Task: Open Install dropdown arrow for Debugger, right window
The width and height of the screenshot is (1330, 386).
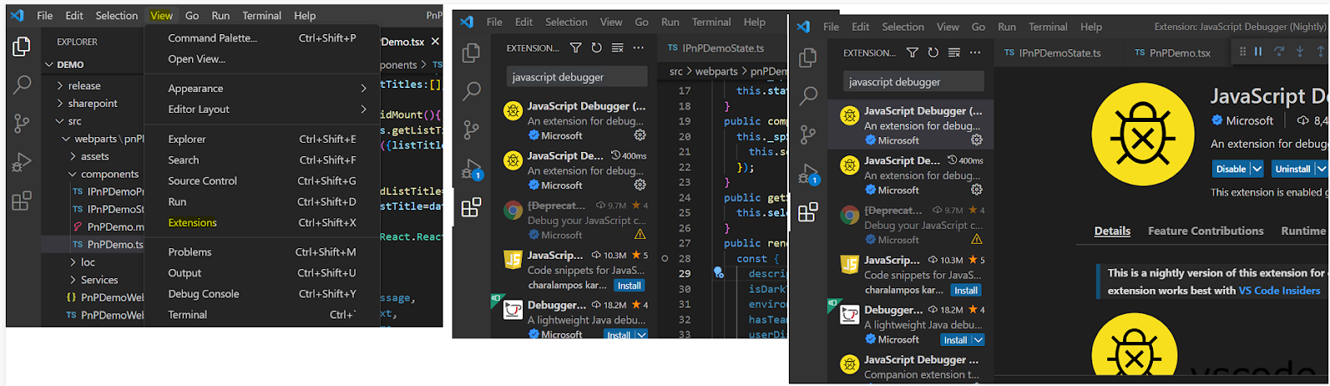Action: click(978, 340)
